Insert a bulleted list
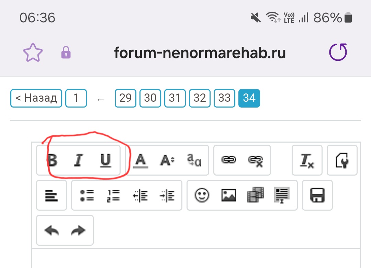Image resolution: width=371 pixels, height=268 pixels. tap(87, 195)
